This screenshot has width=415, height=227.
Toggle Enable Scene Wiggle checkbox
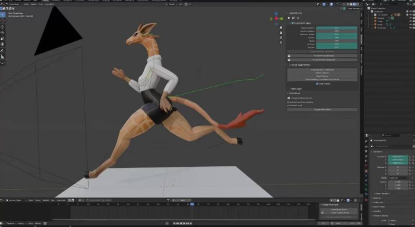293,23
